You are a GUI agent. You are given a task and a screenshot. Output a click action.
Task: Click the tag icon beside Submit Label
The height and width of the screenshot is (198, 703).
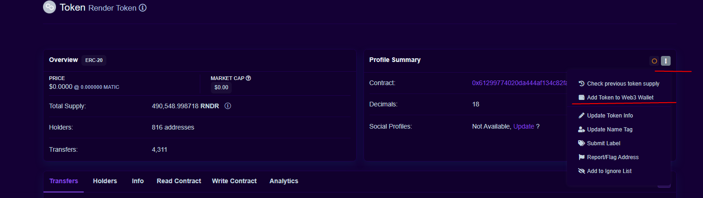[581, 143]
